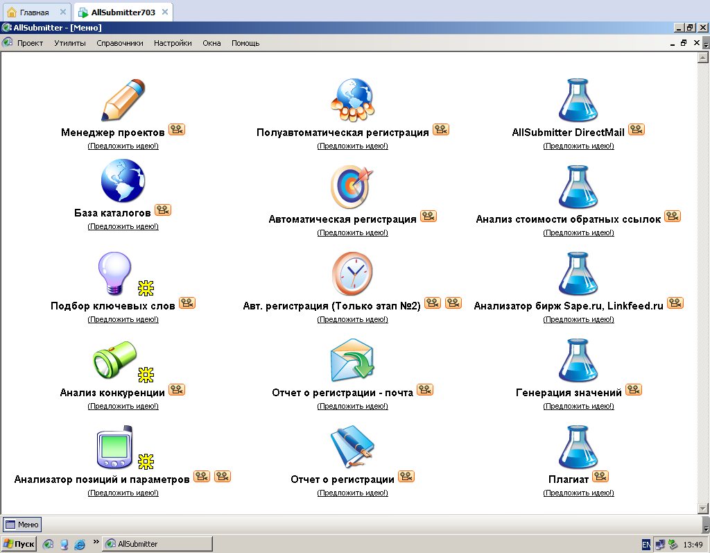Click Предложить идею under AllSubmitter DirectMail

[x=579, y=146]
